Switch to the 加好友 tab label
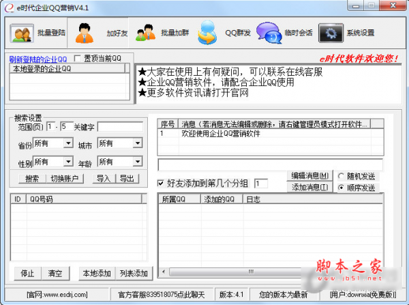This screenshot has height=305, width=409. point(117,33)
